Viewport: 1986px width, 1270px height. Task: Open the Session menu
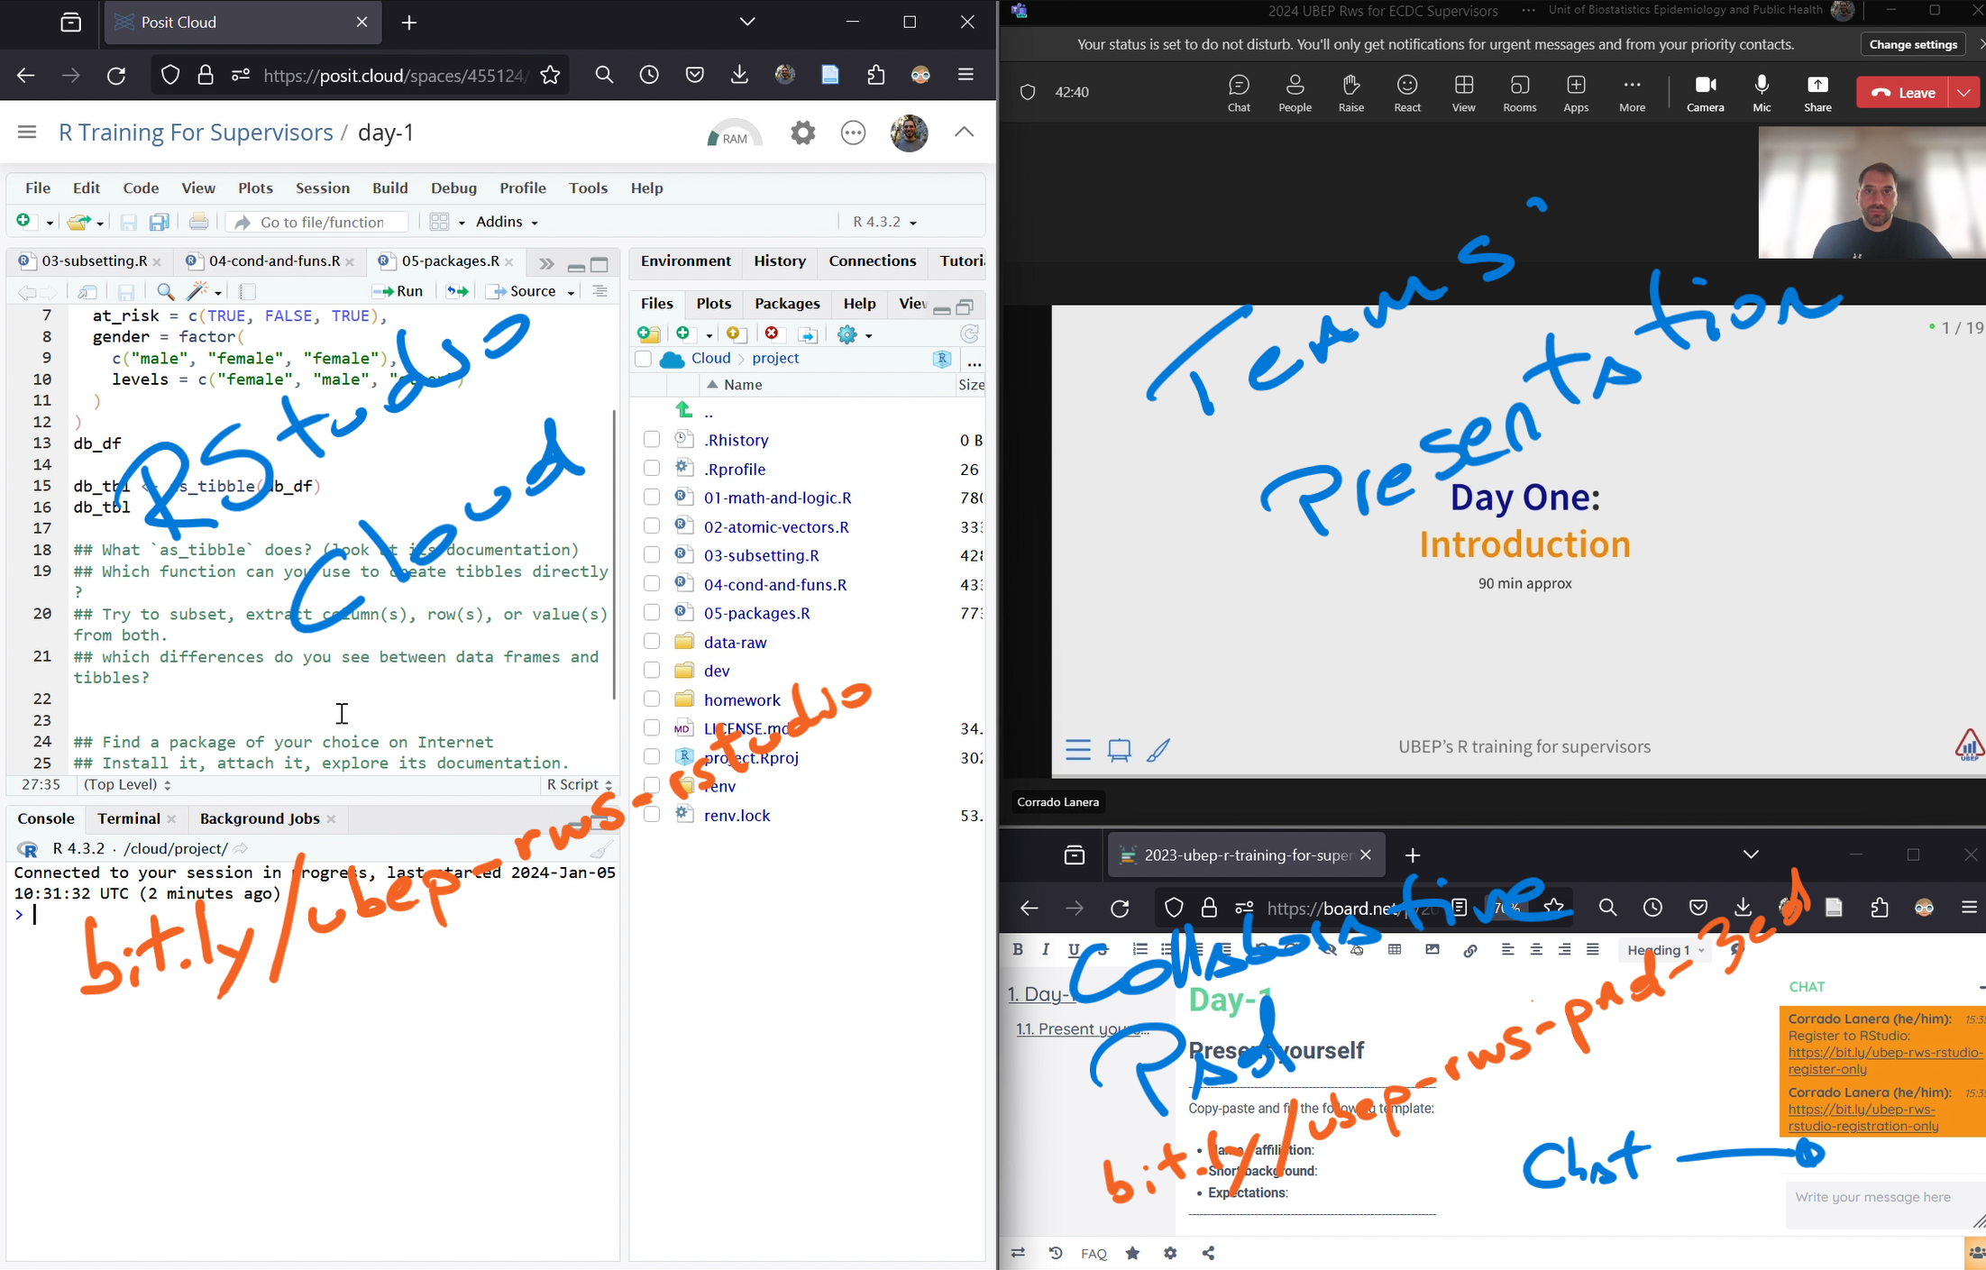click(322, 187)
